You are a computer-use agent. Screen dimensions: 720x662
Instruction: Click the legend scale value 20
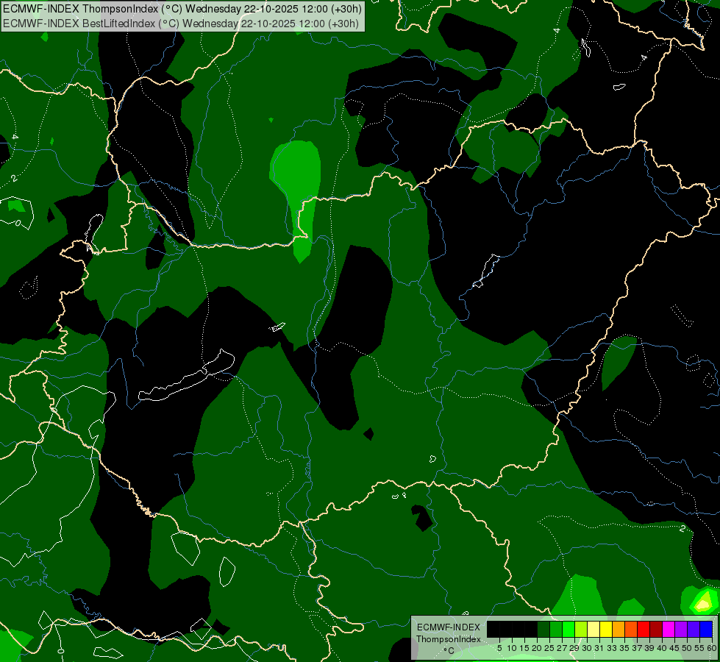[x=537, y=648]
